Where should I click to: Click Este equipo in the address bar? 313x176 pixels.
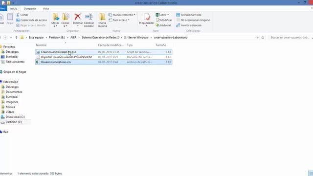coord(36,38)
